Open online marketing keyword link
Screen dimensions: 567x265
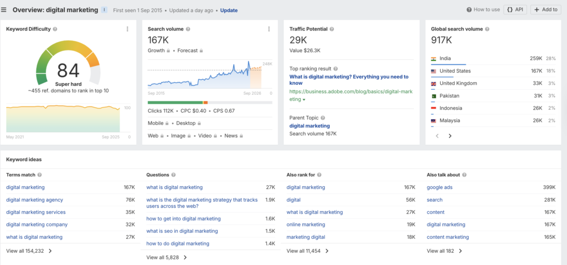pyautogui.click(x=306, y=225)
